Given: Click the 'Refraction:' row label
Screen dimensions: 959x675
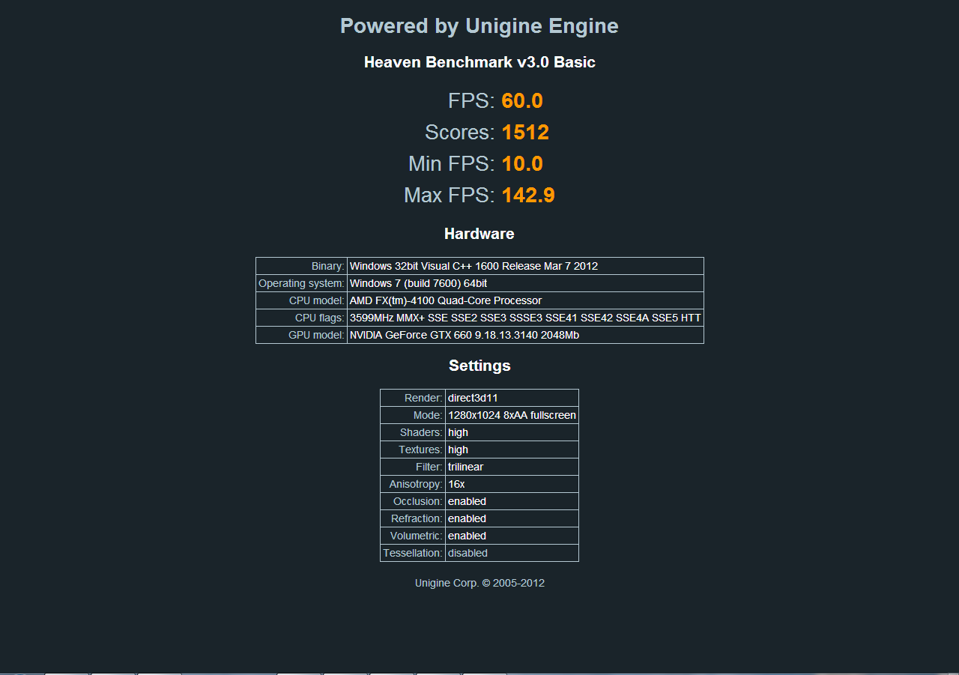Looking at the screenshot, I should pos(417,518).
